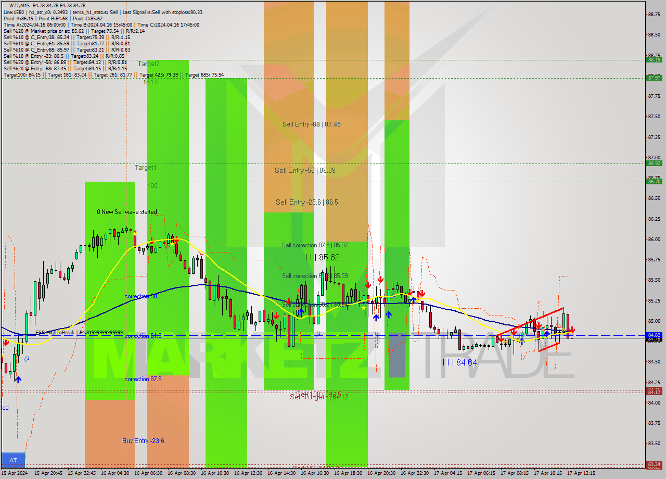Click the '161.8' Fibonacci label
This screenshot has height=479, width=666.
[x=151, y=82]
